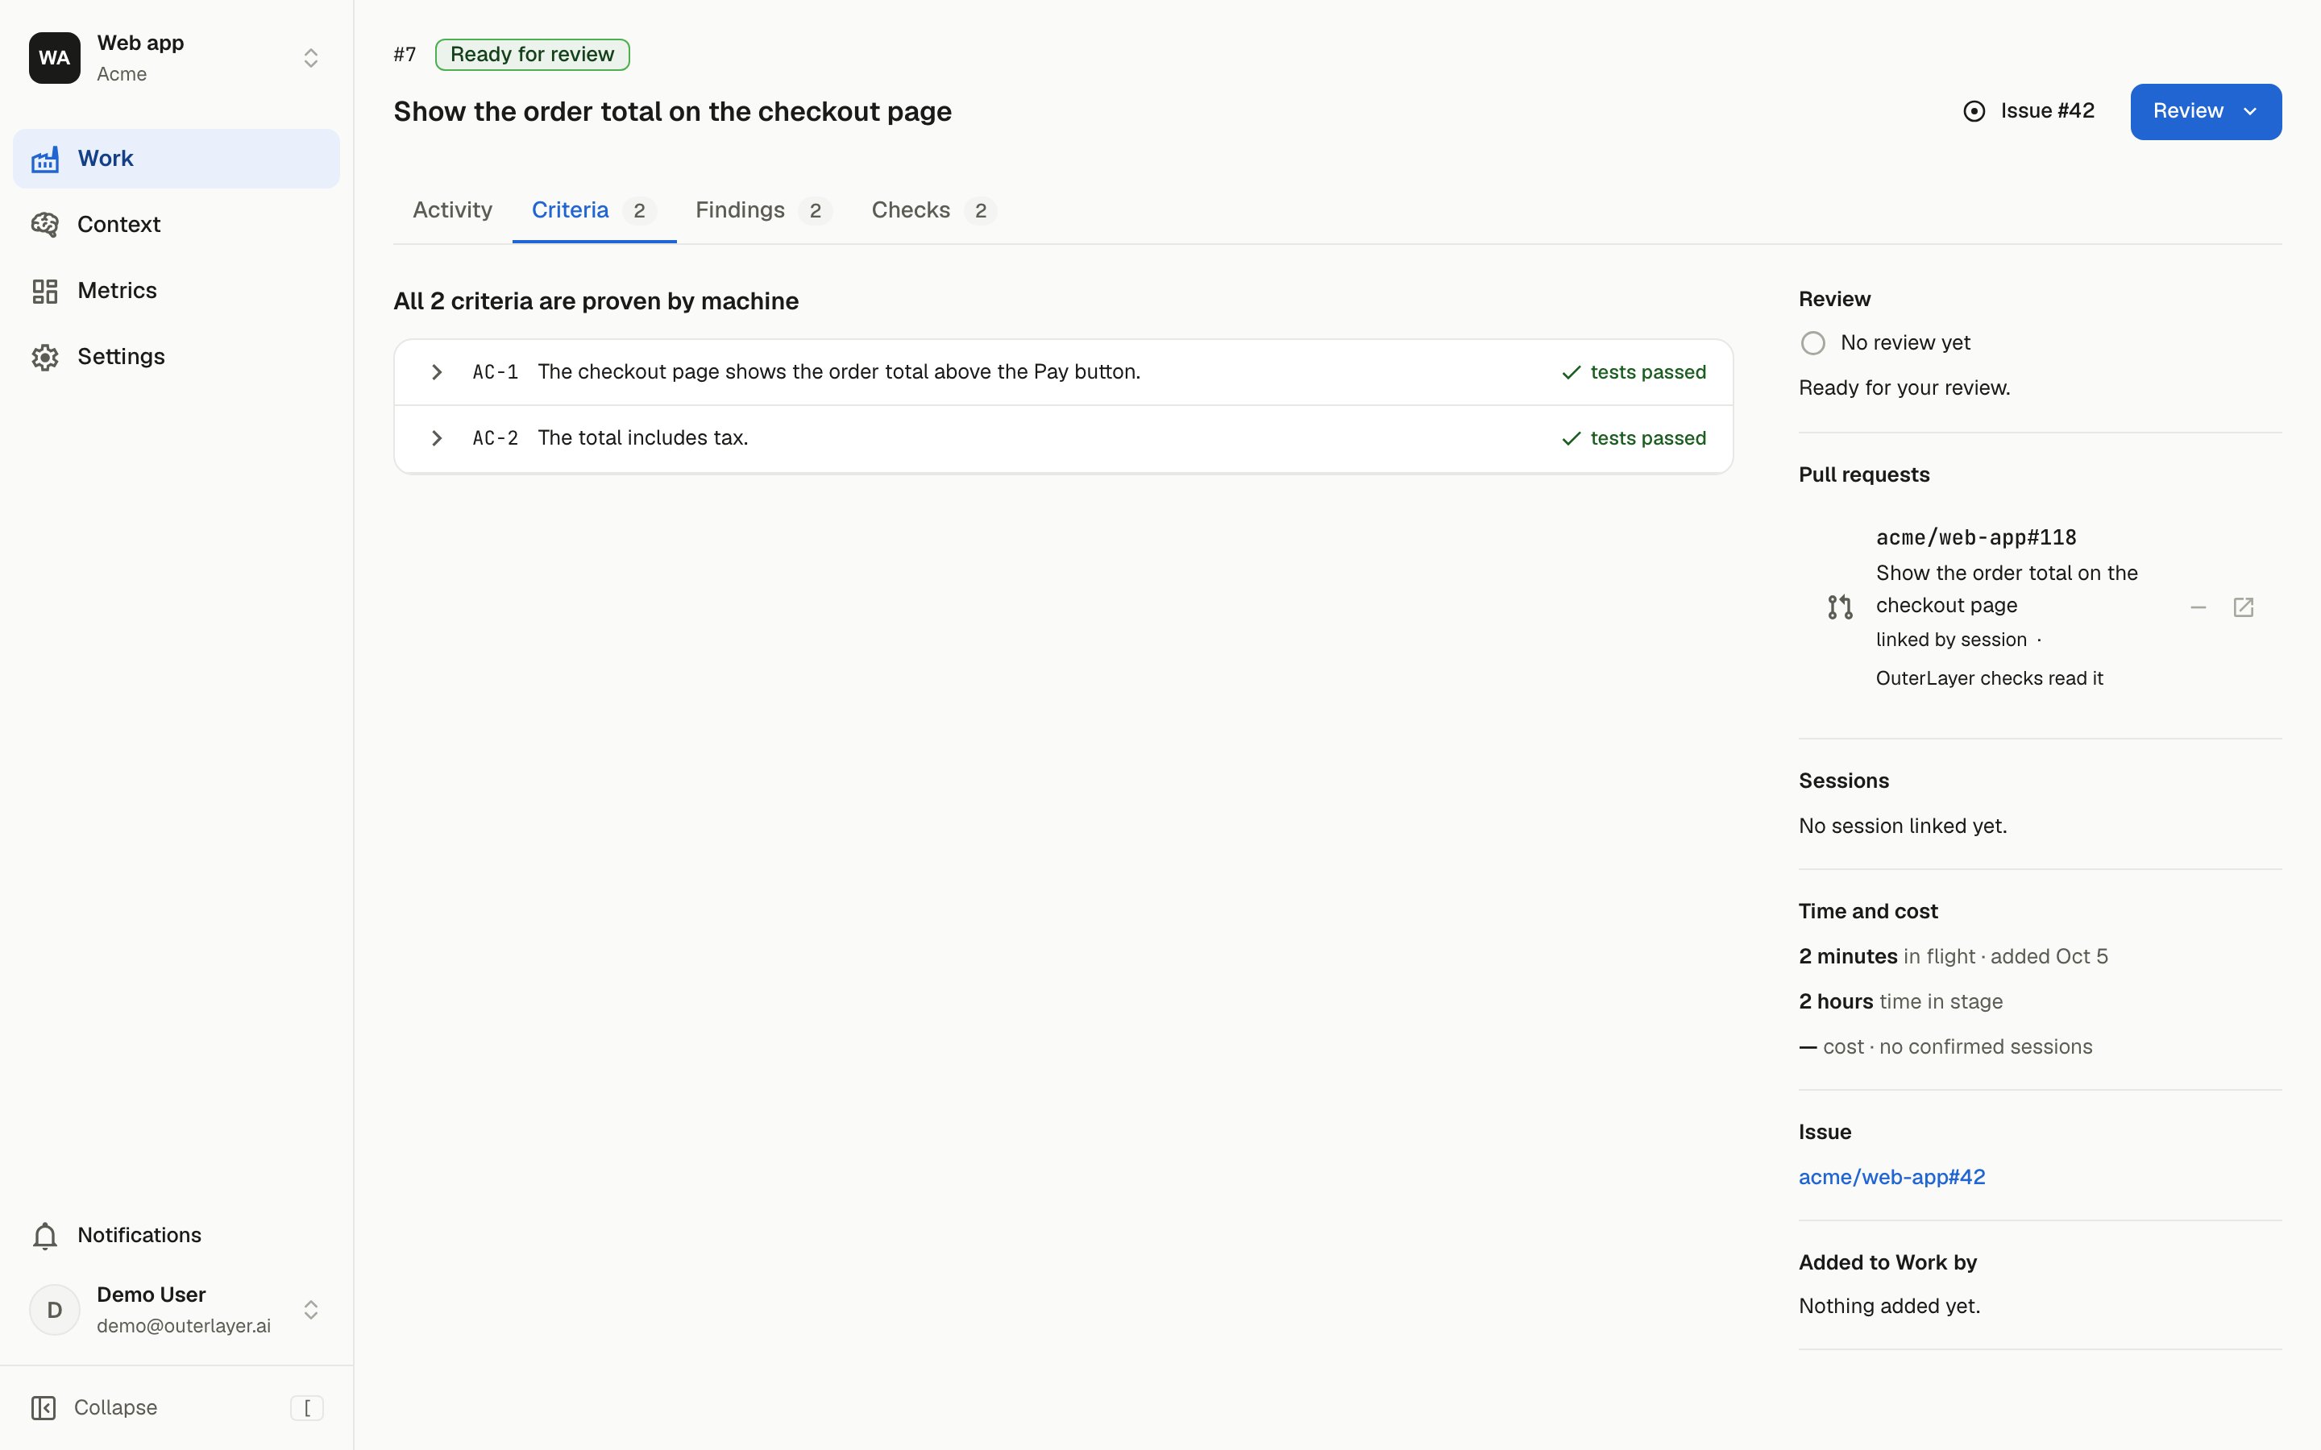Collapse the sidebar via Collapse label
Image resolution: width=2321 pixels, height=1450 pixels.
click(115, 1406)
